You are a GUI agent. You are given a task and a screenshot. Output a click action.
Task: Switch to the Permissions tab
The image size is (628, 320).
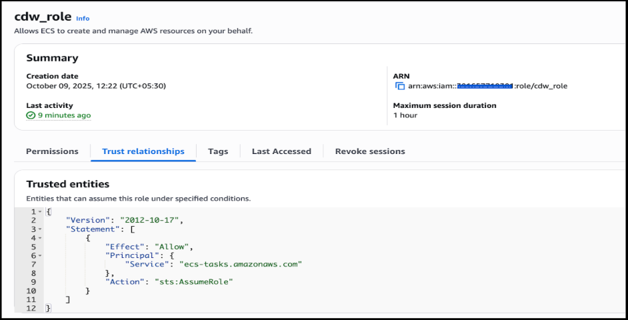pyautogui.click(x=52, y=151)
